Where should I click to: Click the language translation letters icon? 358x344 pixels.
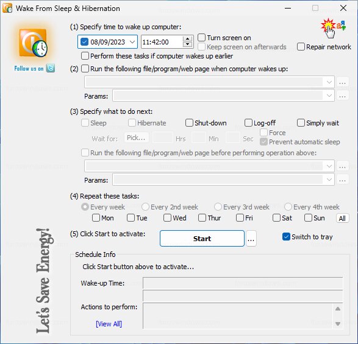342,26
